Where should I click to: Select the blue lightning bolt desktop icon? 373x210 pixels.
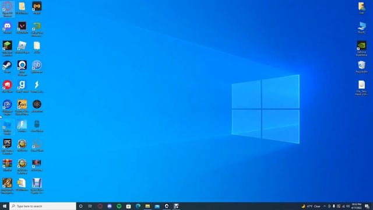(x=37, y=87)
